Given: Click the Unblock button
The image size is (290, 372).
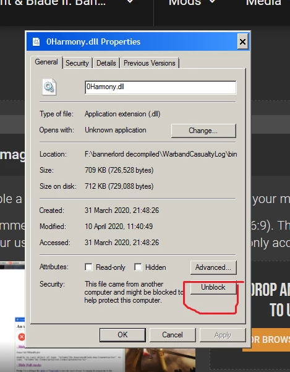Looking at the screenshot, I should (213, 287).
